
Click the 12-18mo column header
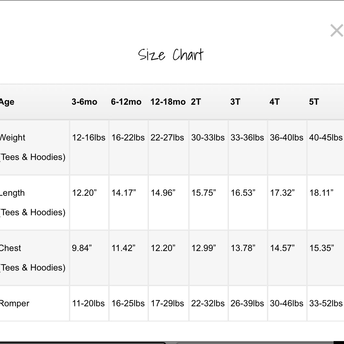pos(168,102)
